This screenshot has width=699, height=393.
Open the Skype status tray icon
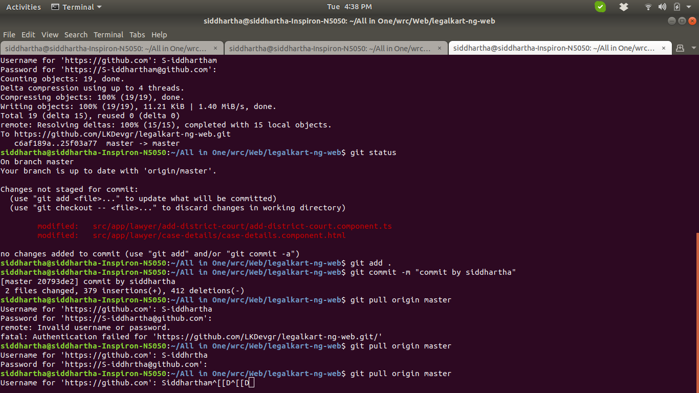click(600, 7)
